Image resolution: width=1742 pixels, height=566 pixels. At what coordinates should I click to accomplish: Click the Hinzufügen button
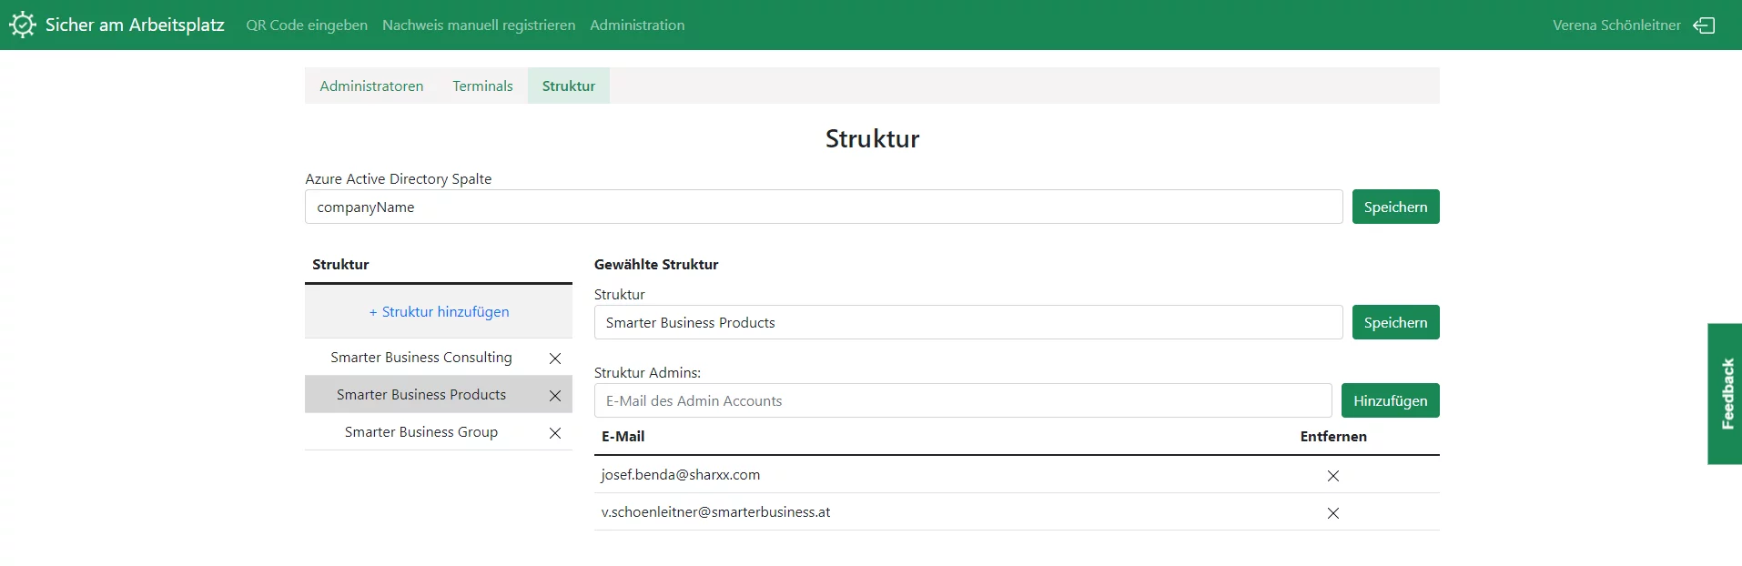tap(1390, 400)
